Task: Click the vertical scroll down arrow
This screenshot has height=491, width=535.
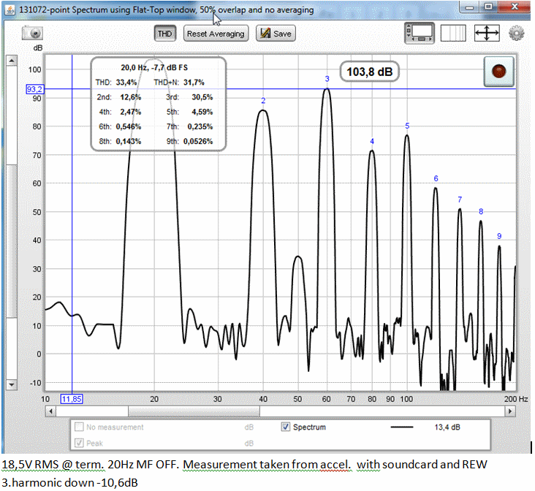Action: [12, 384]
